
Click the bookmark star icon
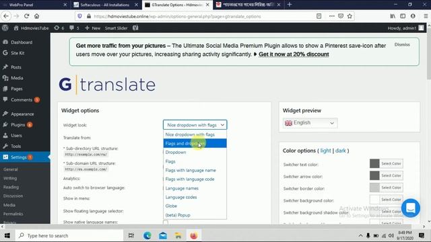pos(350,16)
